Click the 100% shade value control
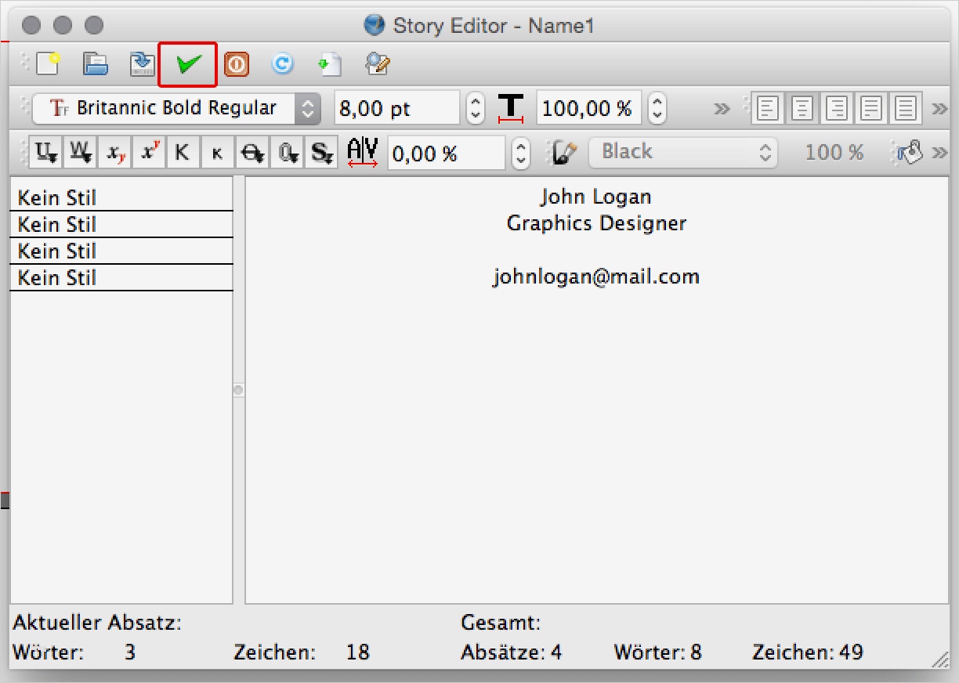Screen dimensions: 959x683 [834, 151]
